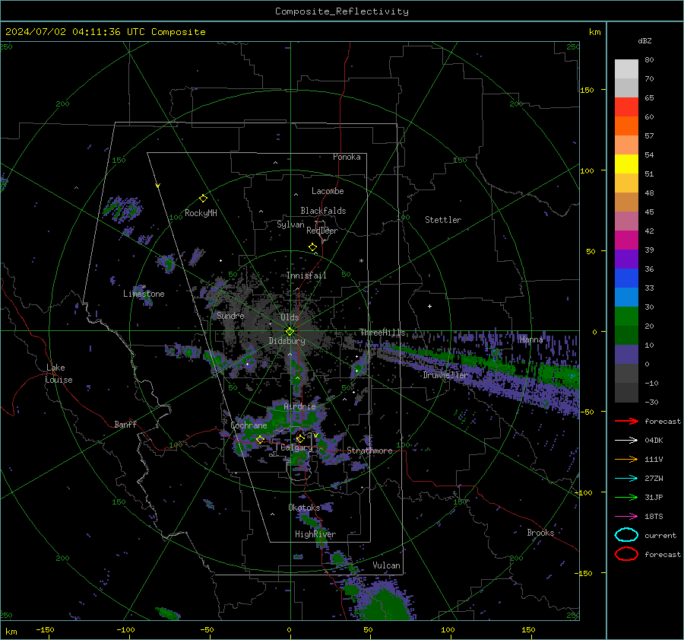Click the km unit label at top right
The image size is (684, 640).
point(594,32)
